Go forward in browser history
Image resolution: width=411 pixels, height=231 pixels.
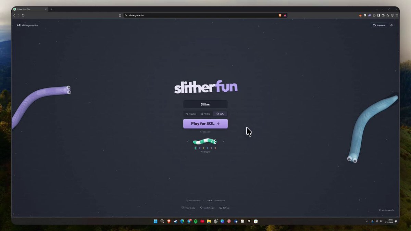click(18, 15)
